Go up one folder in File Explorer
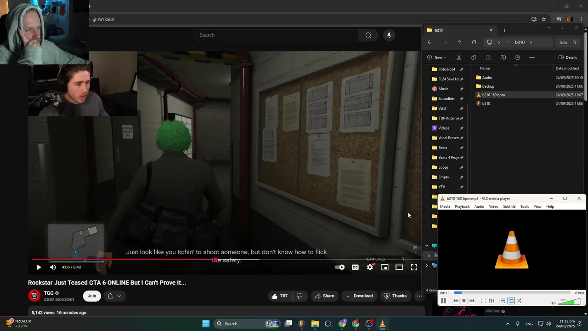This screenshot has width=588, height=331. tap(459, 42)
